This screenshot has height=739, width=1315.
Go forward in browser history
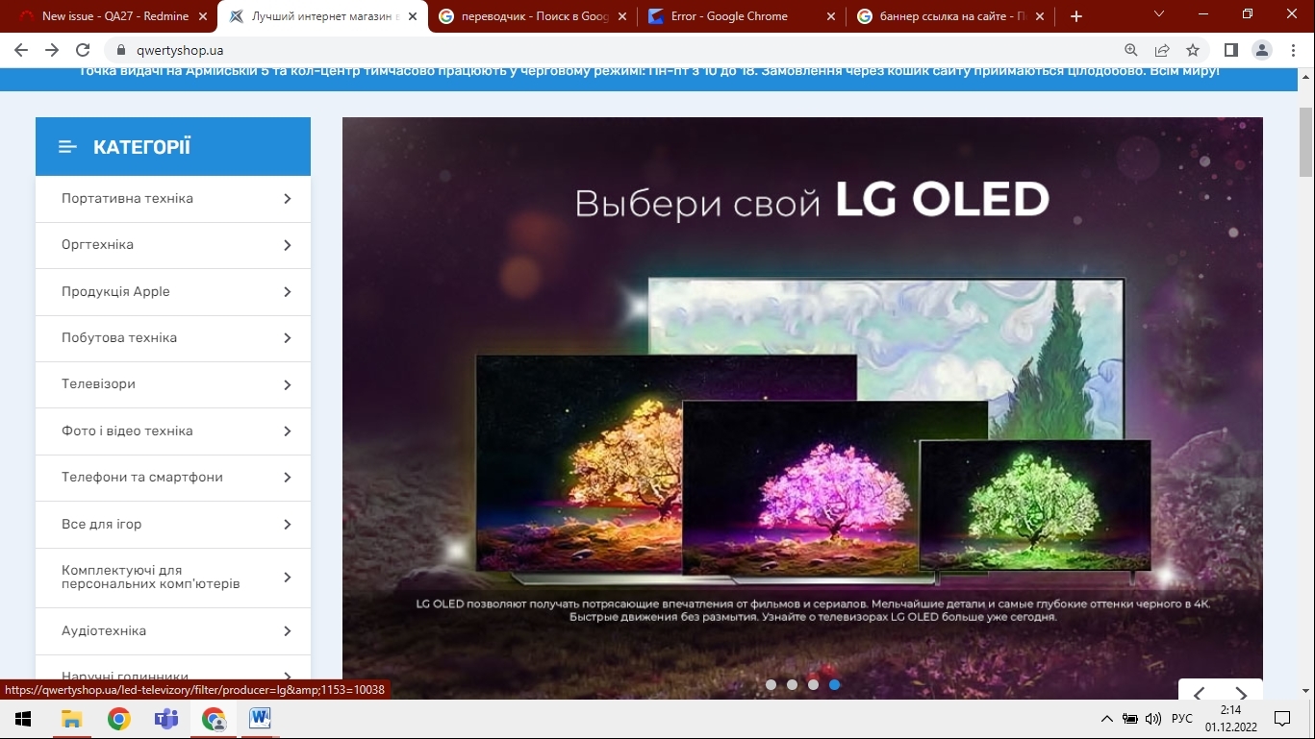[x=52, y=50]
